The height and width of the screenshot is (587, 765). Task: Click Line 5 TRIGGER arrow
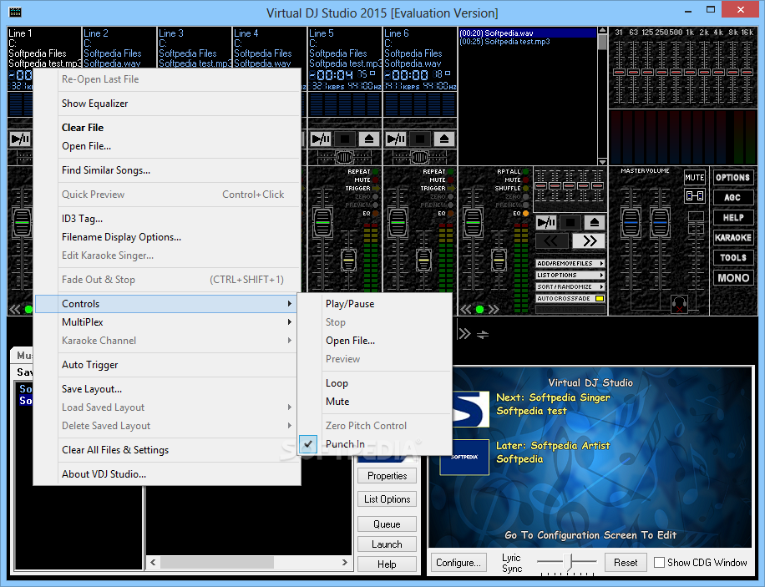click(375, 189)
